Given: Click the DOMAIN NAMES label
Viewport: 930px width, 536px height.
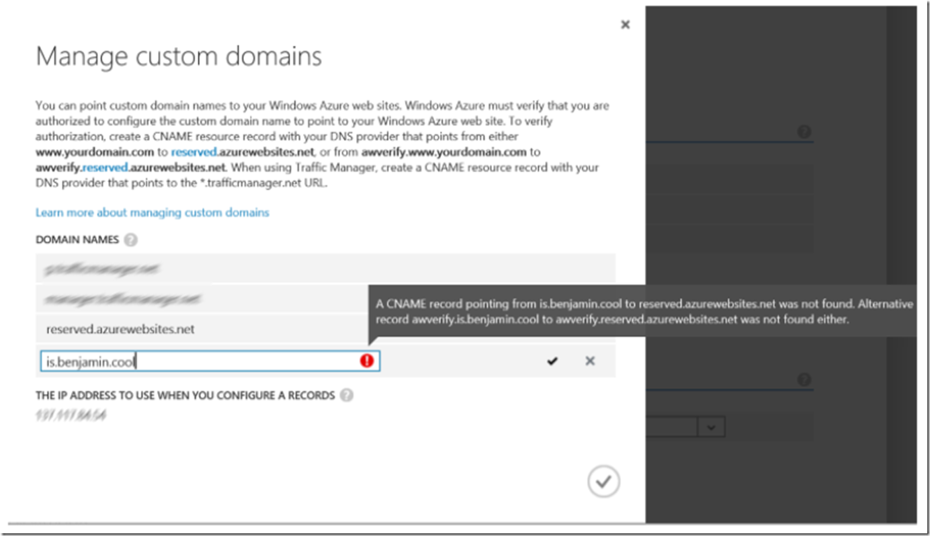Looking at the screenshot, I should (x=77, y=240).
